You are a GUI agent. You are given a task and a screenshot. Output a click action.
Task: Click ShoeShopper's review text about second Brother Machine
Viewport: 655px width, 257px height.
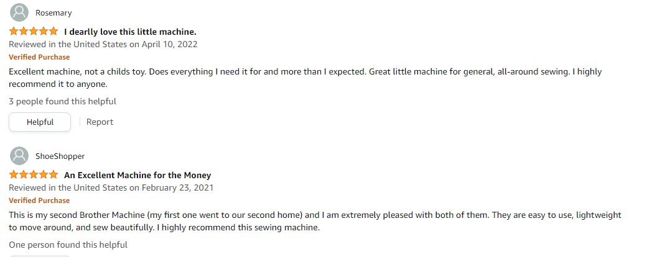315,222
